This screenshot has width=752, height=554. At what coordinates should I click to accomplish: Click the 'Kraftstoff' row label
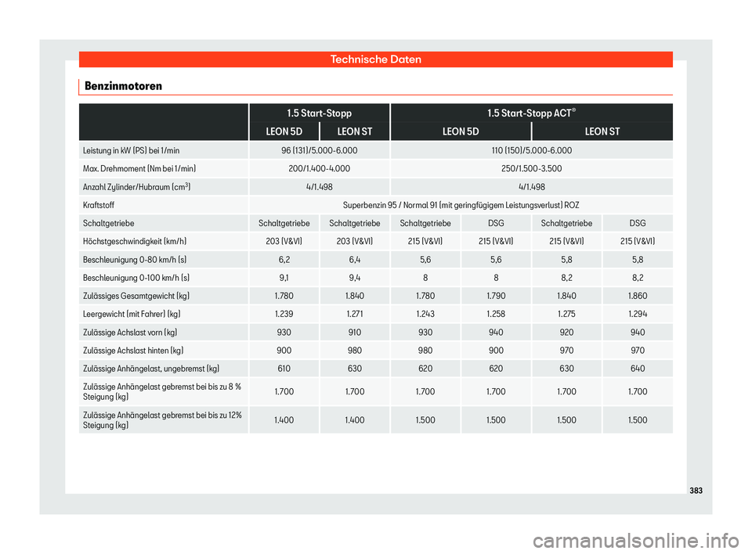point(99,205)
